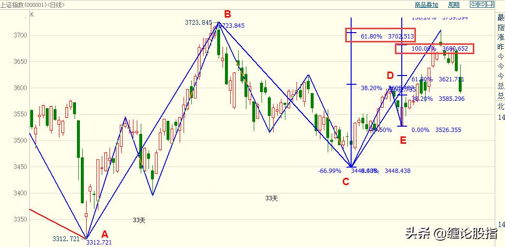Open the 周期 period link
505x247 pixels.
point(454,5)
